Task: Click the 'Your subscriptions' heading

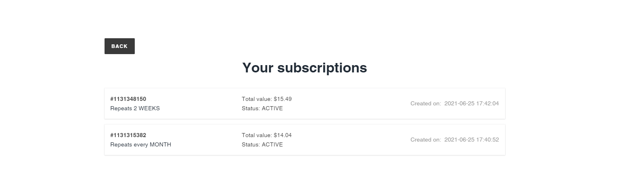Action: [x=305, y=68]
